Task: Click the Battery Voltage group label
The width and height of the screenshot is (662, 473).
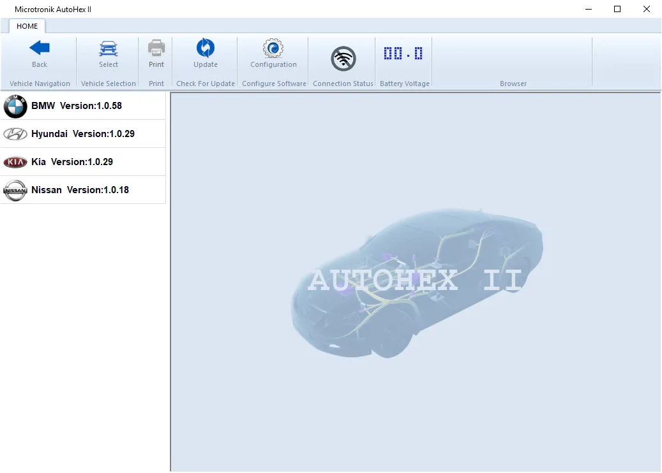Action: click(x=405, y=84)
